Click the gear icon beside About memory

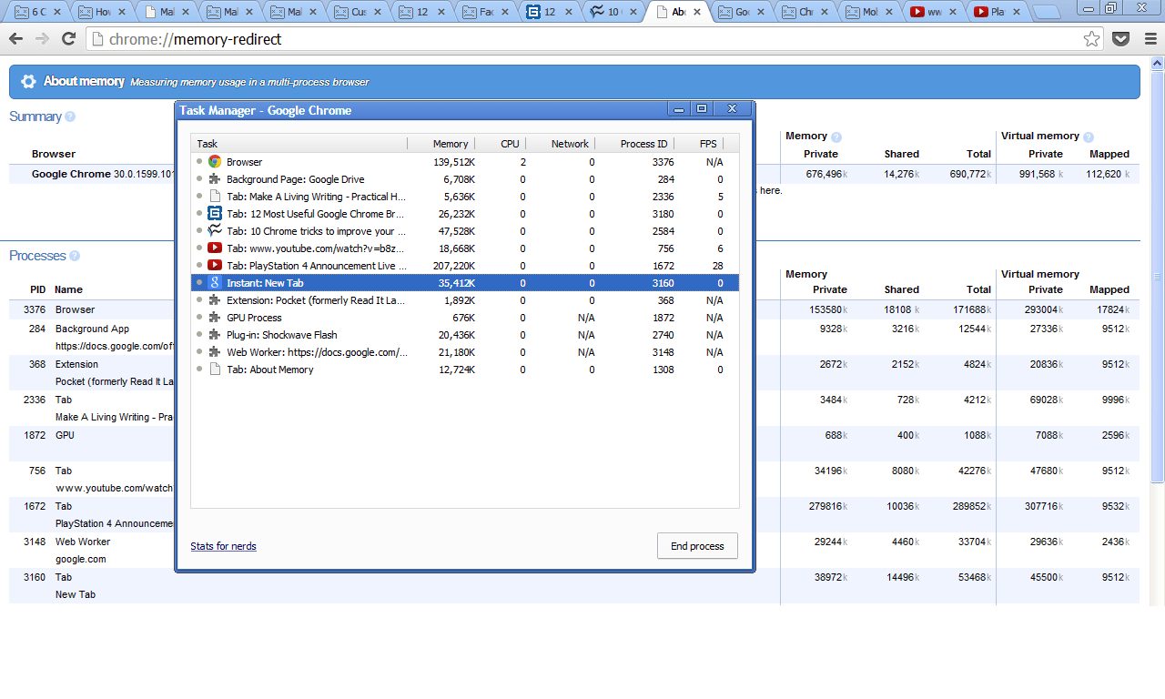click(28, 81)
